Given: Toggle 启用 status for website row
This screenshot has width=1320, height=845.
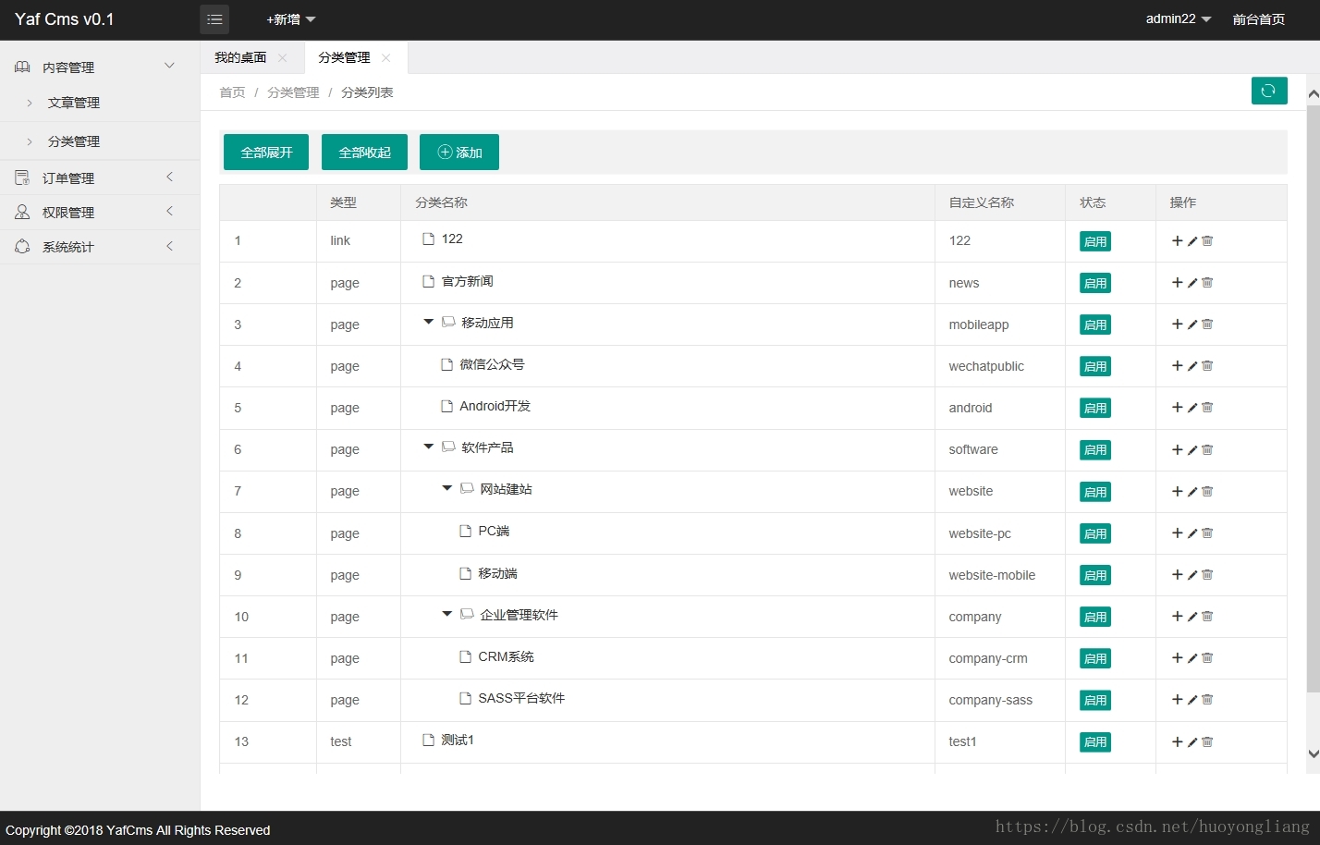Looking at the screenshot, I should point(1095,492).
